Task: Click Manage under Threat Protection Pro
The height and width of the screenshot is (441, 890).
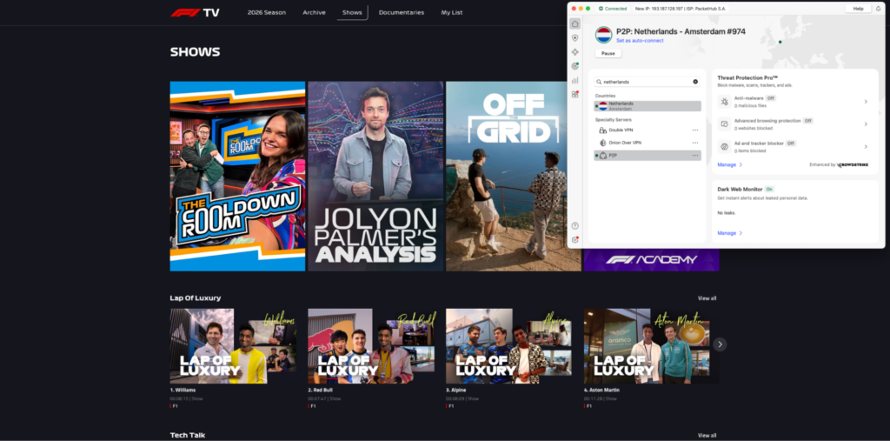Action: pyautogui.click(x=730, y=164)
